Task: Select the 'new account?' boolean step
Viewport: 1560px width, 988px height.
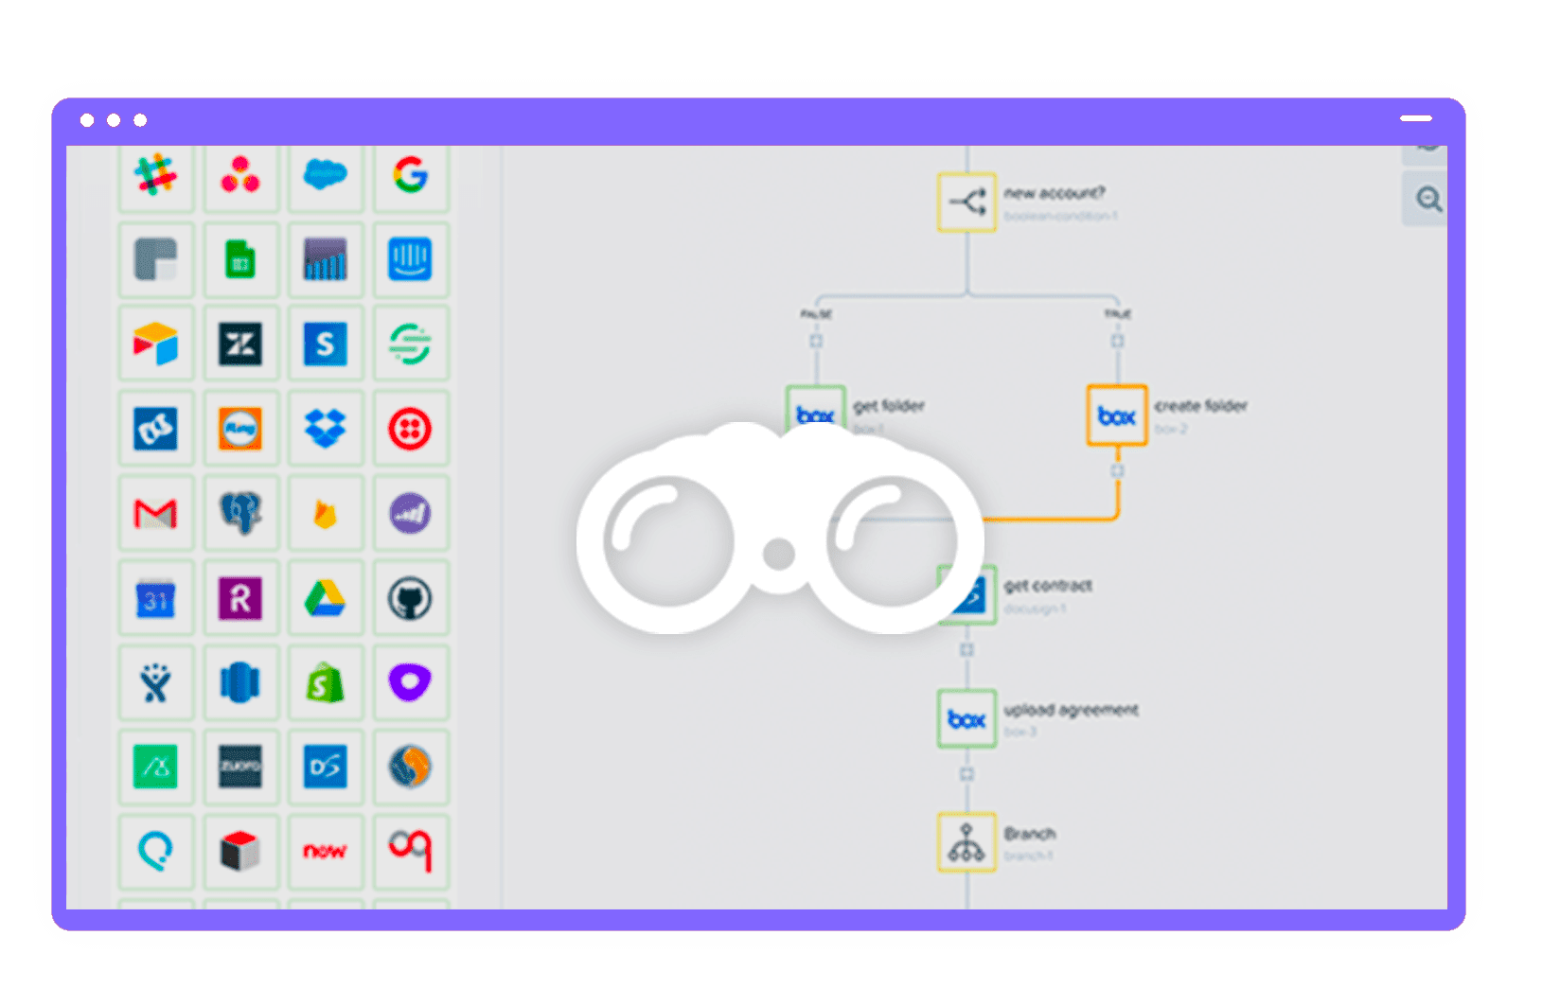Action: (x=966, y=202)
